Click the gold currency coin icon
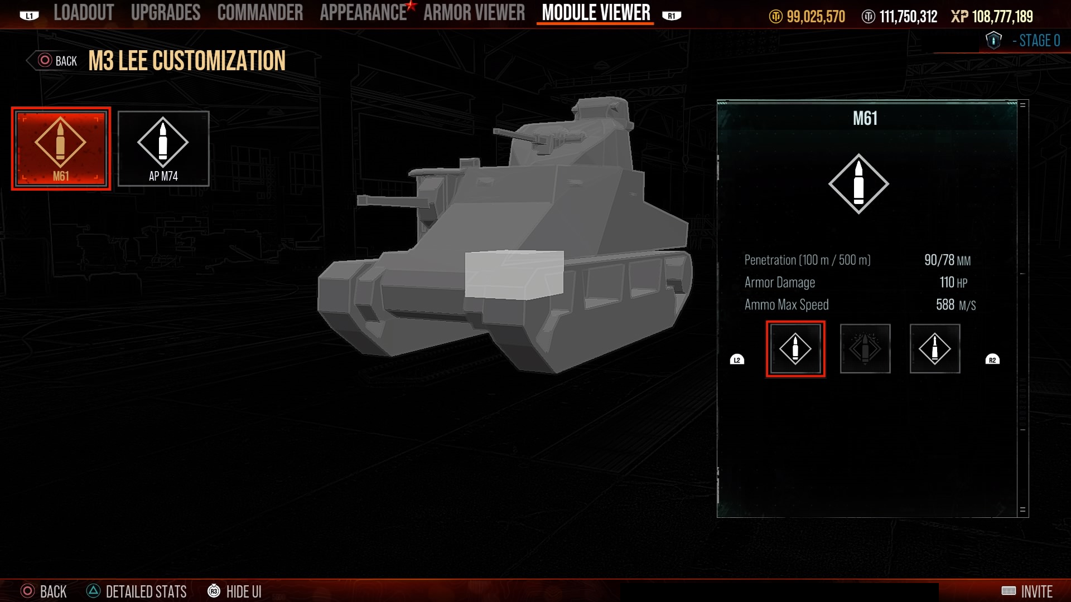 (775, 17)
